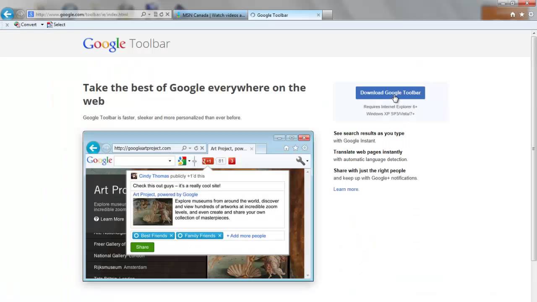This screenshot has height=302, width=537.
Task: Click text 'See search results as you type'
Action: [369, 133]
